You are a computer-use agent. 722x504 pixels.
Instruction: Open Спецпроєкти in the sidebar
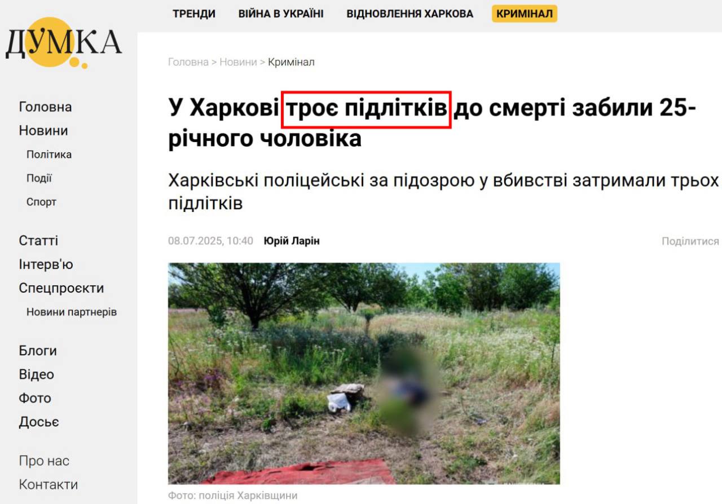click(61, 288)
